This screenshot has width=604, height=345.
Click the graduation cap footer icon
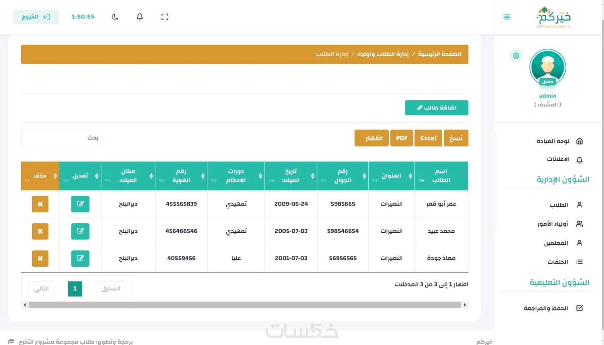pyautogui.click(x=11, y=341)
